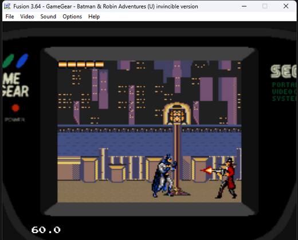Image resolution: width=298 pixels, height=240 pixels.
Task: Click the window title text
Action: coord(105,6)
